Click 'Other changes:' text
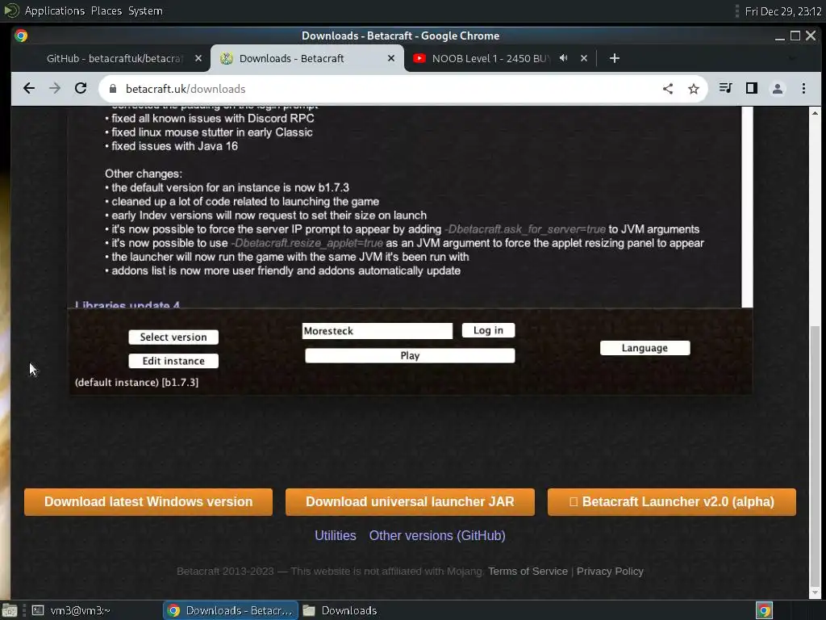Image resolution: width=826 pixels, height=620 pixels. [144, 174]
